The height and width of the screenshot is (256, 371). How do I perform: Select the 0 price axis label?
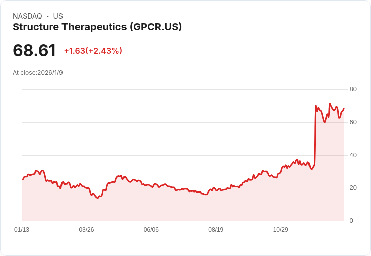point(351,221)
